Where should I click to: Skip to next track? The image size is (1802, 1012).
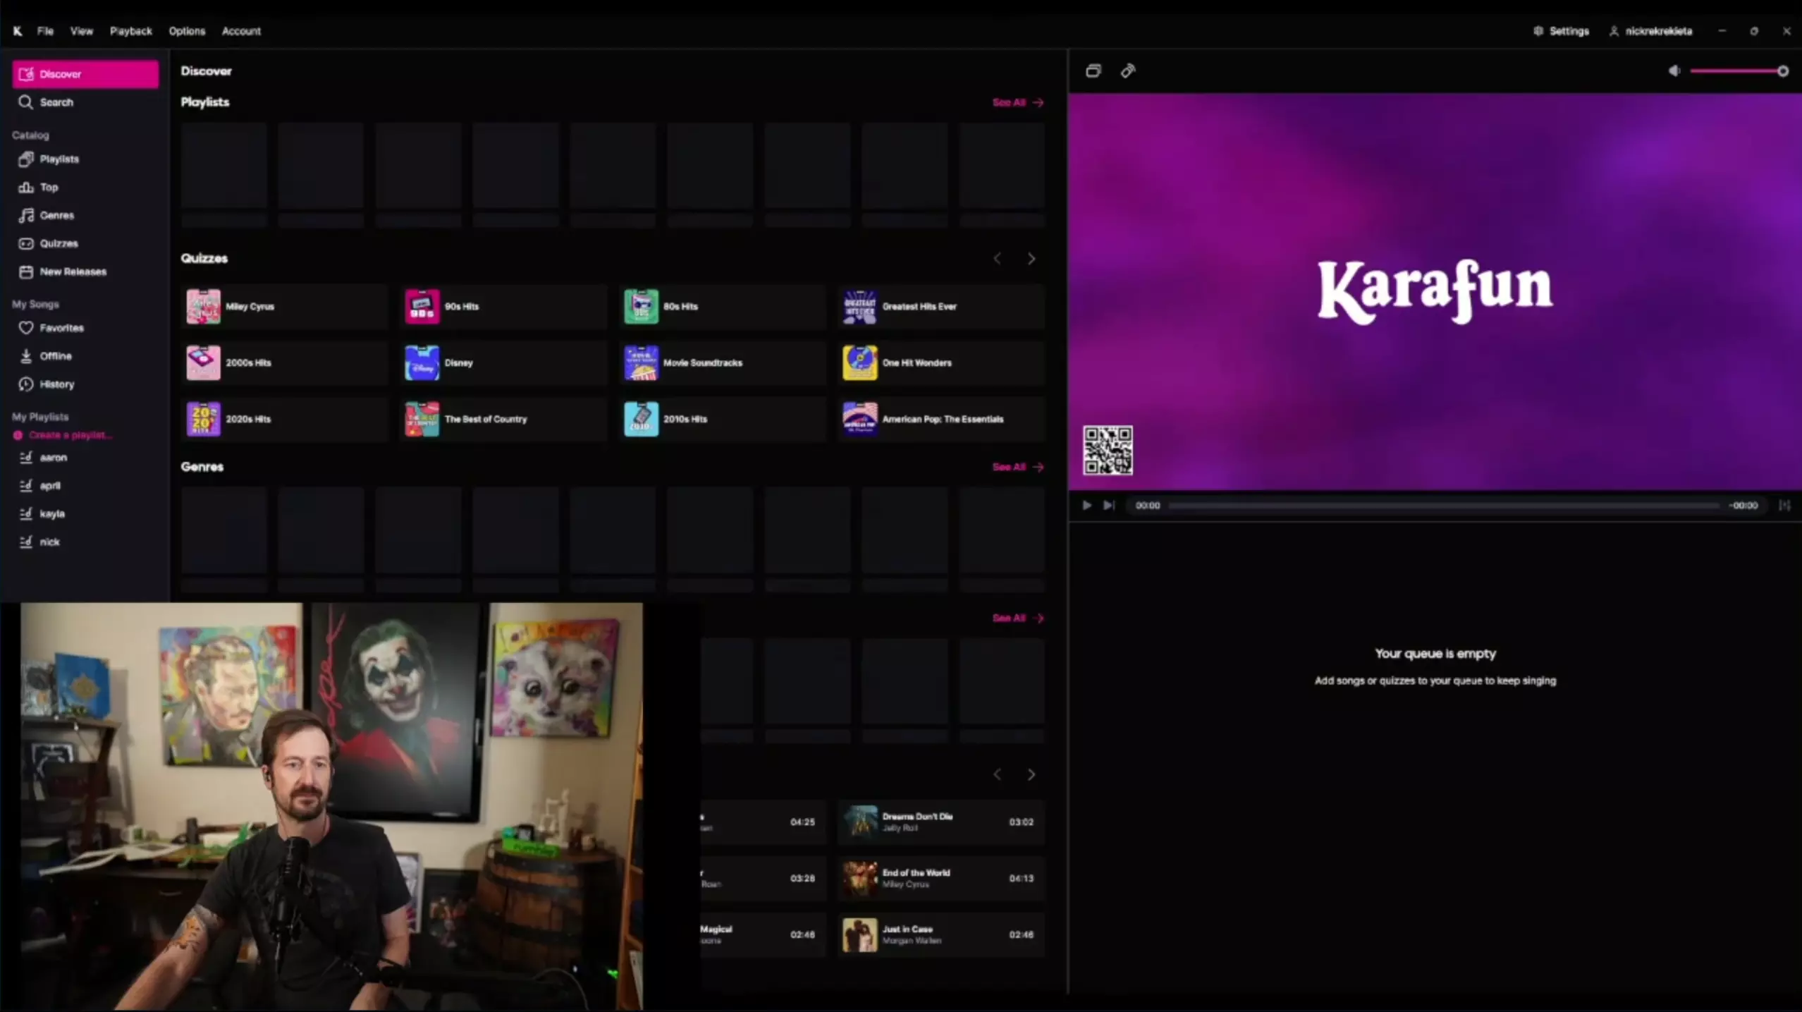point(1109,506)
